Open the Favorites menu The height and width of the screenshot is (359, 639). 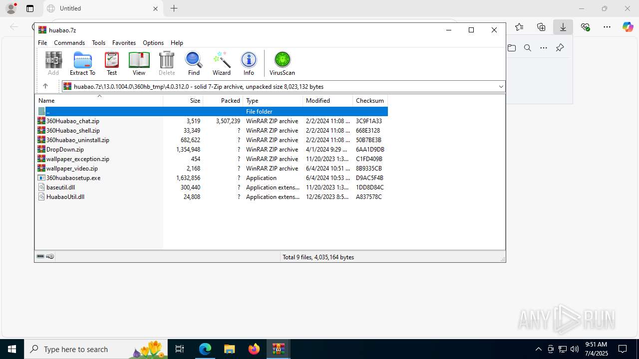[x=124, y=43]
